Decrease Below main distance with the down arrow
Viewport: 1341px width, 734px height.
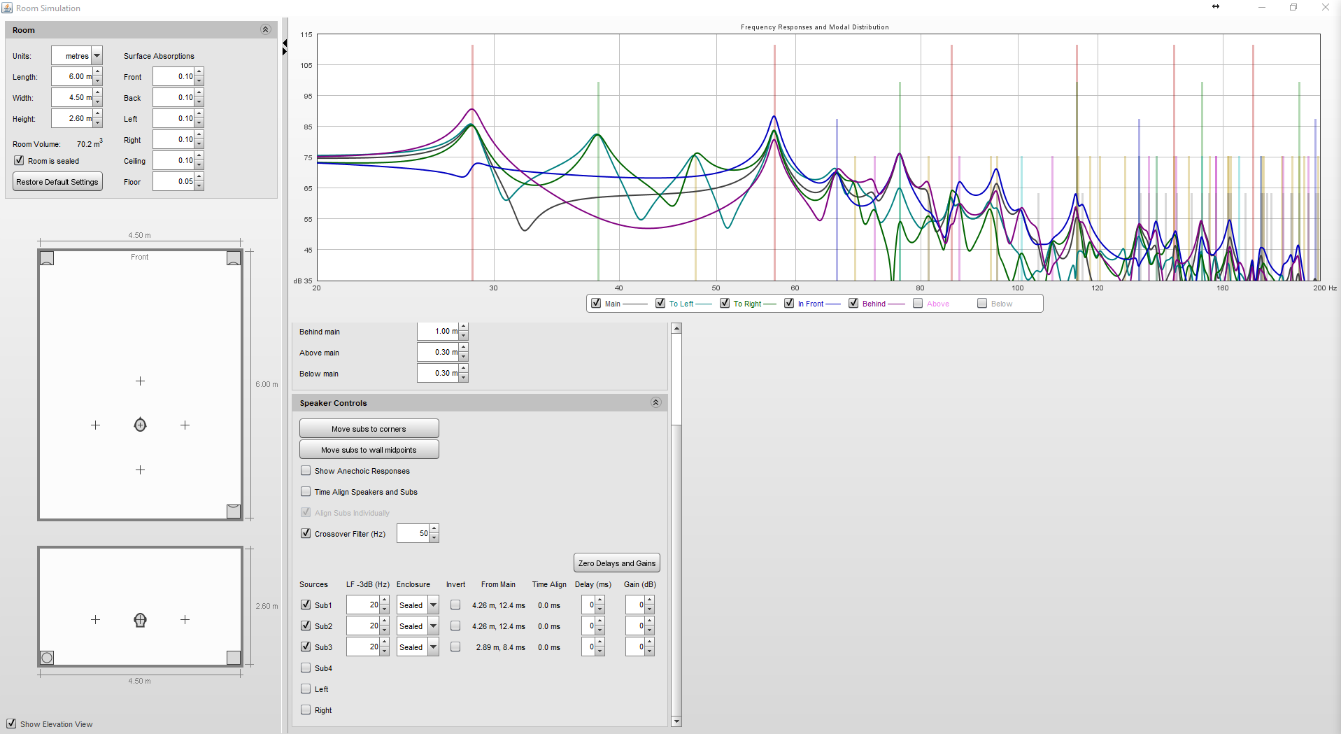pyautogui.click(x=464, y=378)
